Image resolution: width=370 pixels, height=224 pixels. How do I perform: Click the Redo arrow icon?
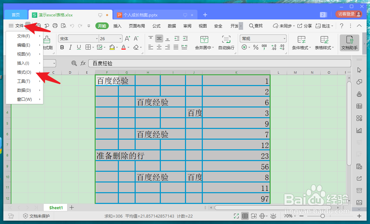pyautogui.click(x=80, y=26)
